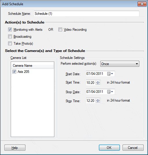148x155 pixels.
Task: Increase Start Time with up spinner arrow
Action: [x=98, y=82]
